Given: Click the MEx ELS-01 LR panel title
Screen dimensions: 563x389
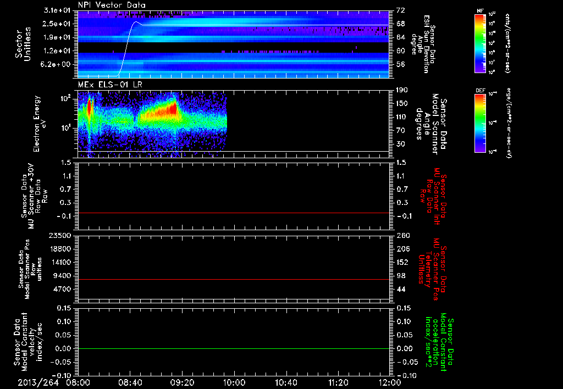Looking at the screenshot, I should [110, 85].
